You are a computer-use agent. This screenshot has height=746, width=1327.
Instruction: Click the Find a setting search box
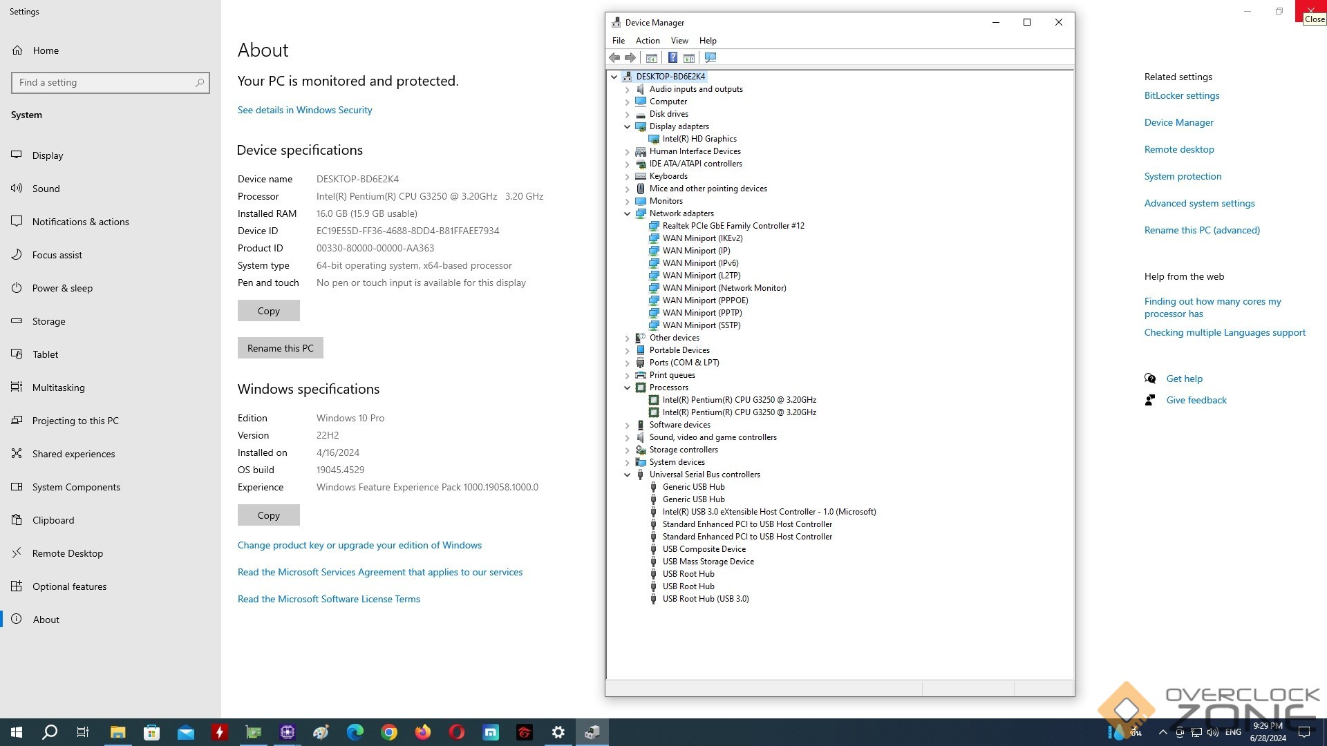(104, 83)
